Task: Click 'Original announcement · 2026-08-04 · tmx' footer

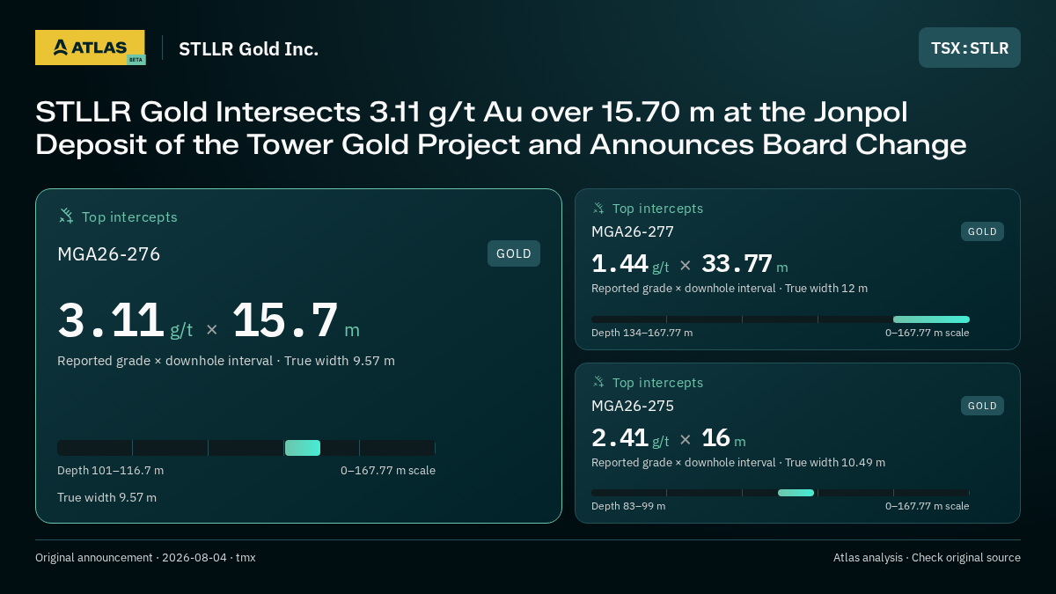Action: [145, 558]
